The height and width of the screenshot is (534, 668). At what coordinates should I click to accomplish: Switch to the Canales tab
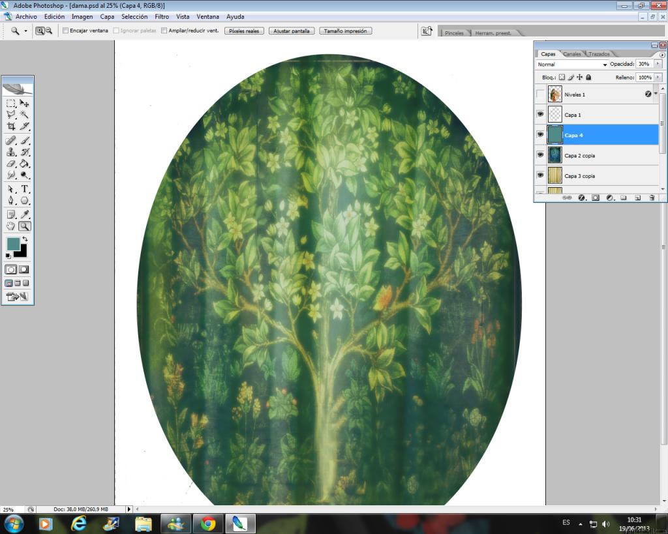[571, 54]
